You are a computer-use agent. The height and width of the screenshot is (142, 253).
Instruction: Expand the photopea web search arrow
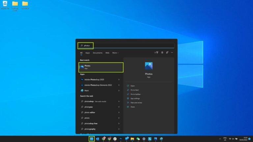click(119, 107)
